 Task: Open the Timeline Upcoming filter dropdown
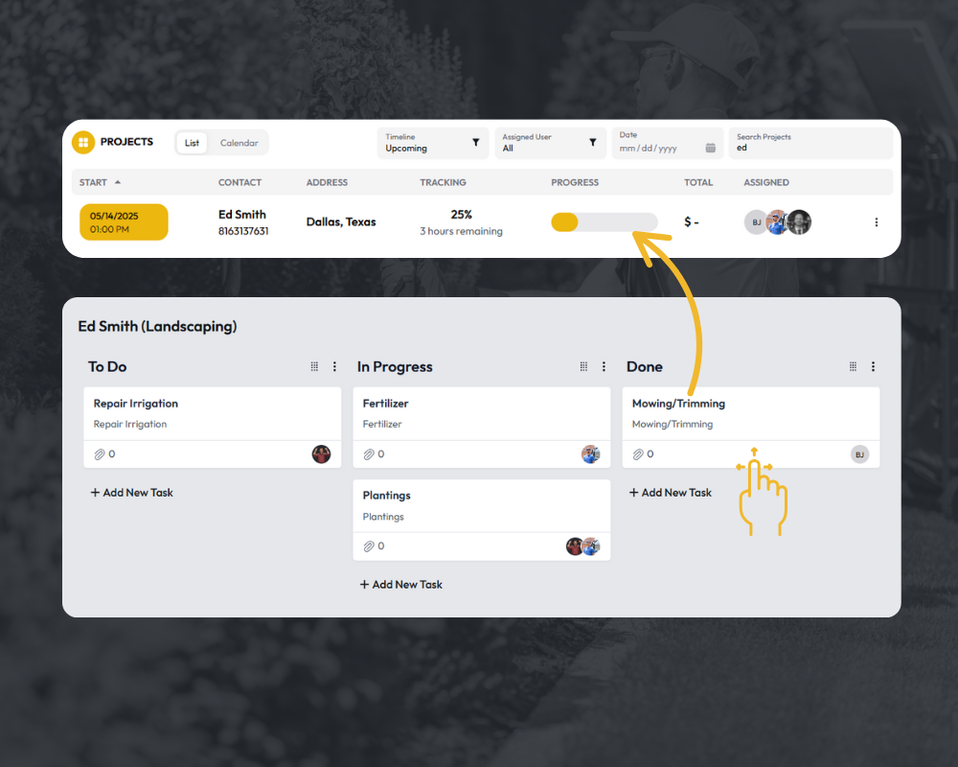point(433,143)
